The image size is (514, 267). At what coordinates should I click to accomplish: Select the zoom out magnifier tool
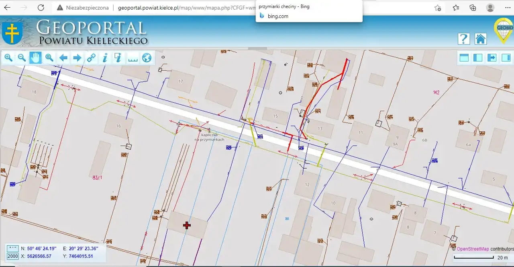click(x=22, y=58)
